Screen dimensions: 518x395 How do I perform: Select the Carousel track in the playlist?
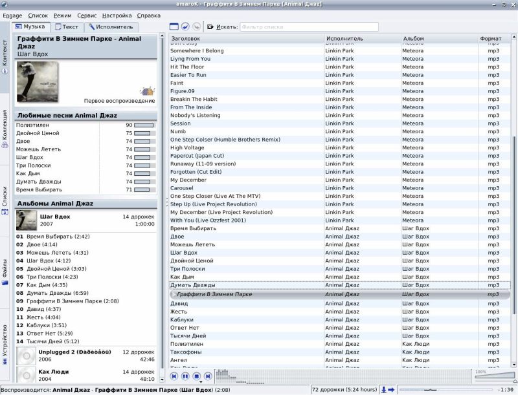point(339,188)
